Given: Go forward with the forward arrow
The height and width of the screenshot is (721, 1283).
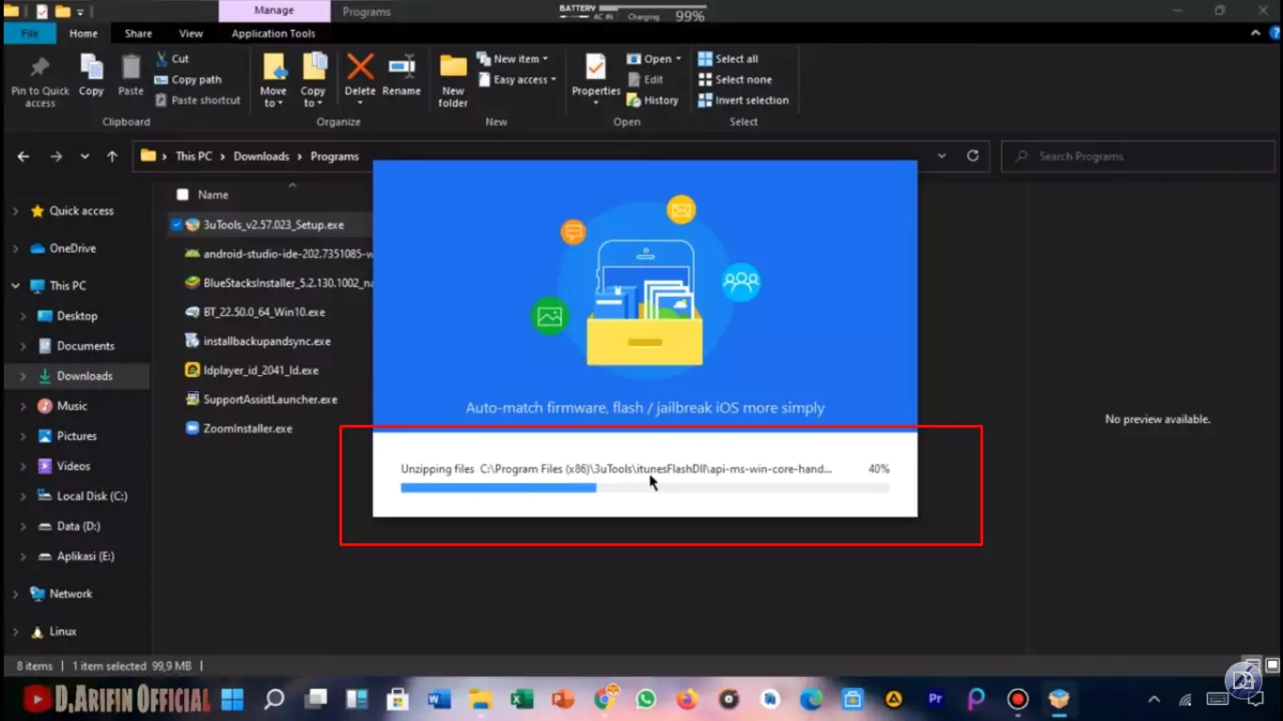Looking at the screenshot, I should (x=56, y=156).
